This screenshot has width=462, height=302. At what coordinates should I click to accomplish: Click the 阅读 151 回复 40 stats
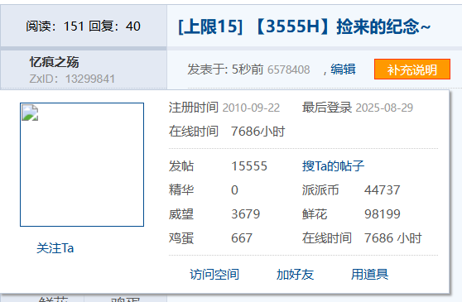click(x=83, y=26)
